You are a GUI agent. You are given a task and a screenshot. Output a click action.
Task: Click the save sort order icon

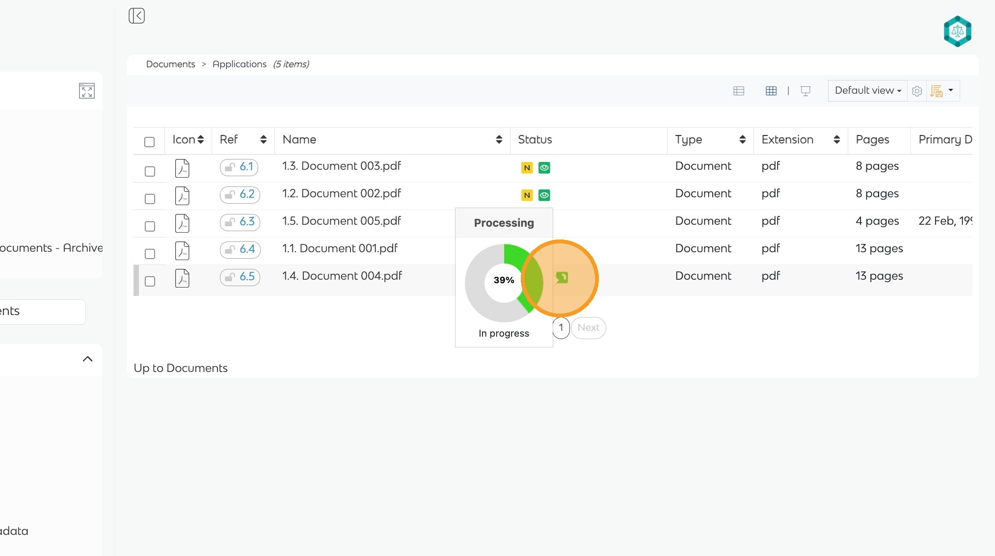pos(937,91)
